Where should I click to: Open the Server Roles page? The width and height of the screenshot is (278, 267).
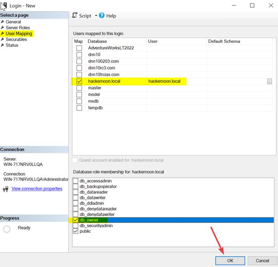[x=18, y=28]
